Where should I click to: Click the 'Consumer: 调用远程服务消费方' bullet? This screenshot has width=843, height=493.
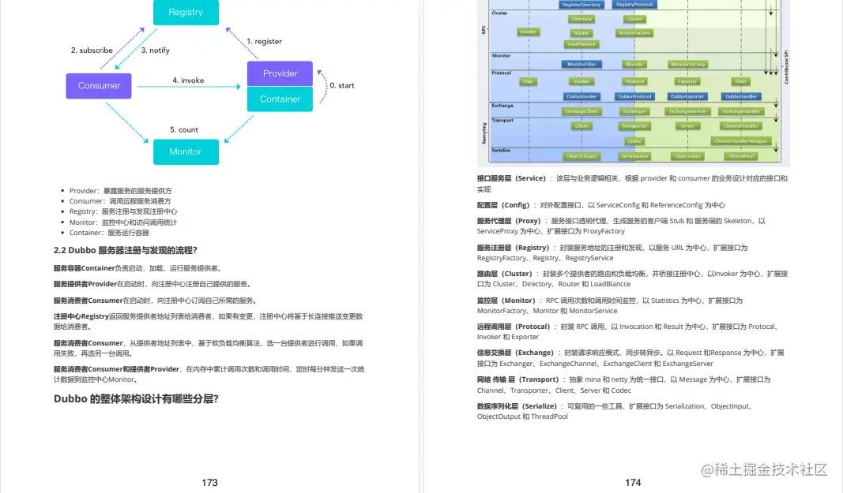(x=120, y=201)
